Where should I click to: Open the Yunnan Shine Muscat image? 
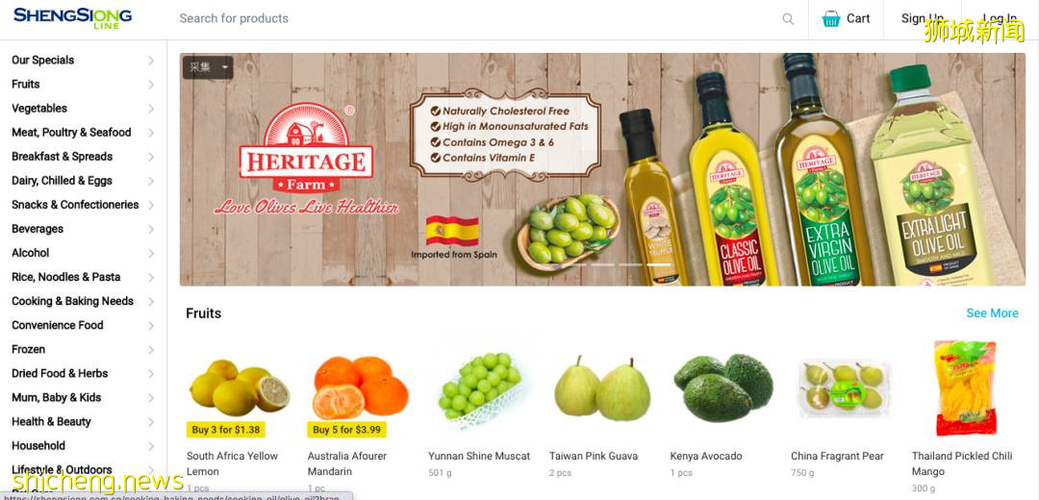click(481, 387)
